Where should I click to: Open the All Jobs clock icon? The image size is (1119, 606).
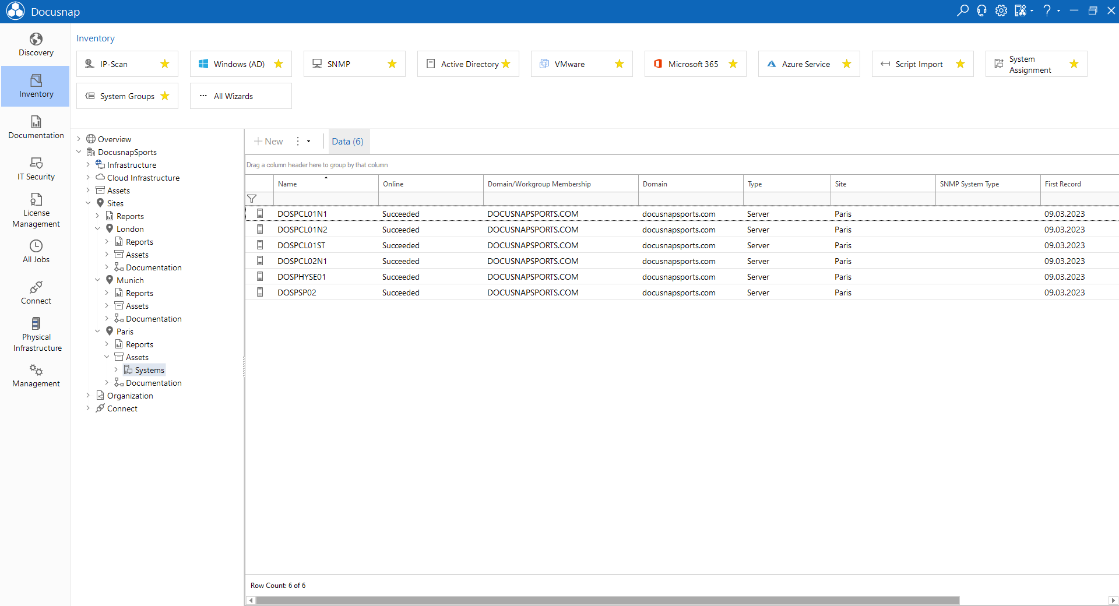36,246
